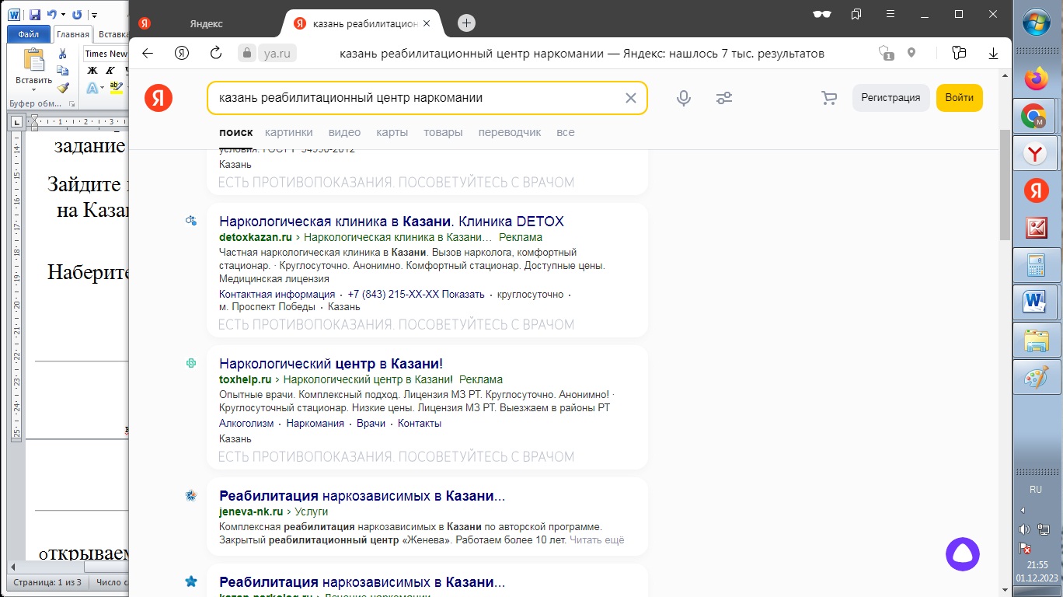Click the Регистрация button
Screen dimensions: 1063x597
[890, 98]
